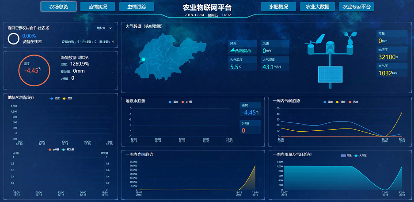Image resolution: width=414 pixels, height=202 pixels.
Task: Click the glowing location dot on the map
Action: click(x=143, y=59)
